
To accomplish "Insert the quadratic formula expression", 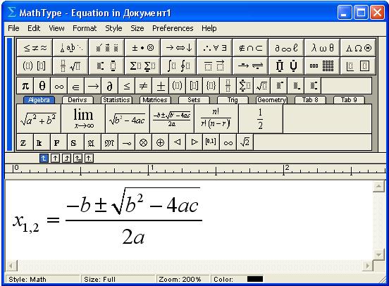I will click(172, 119).
